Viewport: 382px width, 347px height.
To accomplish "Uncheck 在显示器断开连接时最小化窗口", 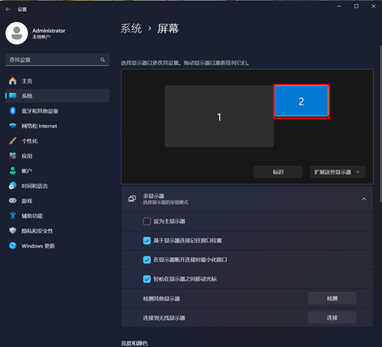I will pyautogui.click(x=147, y=260).
